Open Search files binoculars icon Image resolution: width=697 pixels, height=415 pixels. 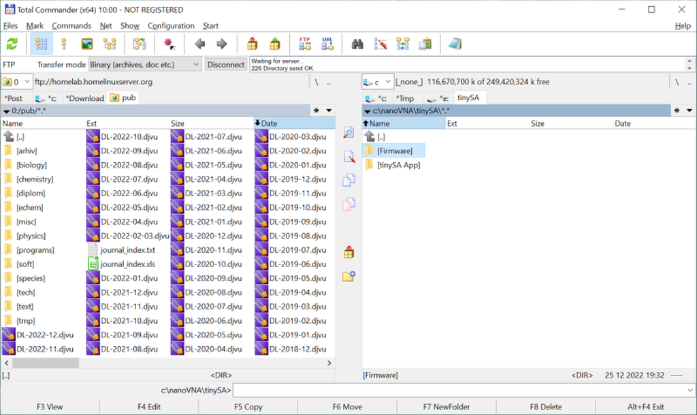[357, 44]
